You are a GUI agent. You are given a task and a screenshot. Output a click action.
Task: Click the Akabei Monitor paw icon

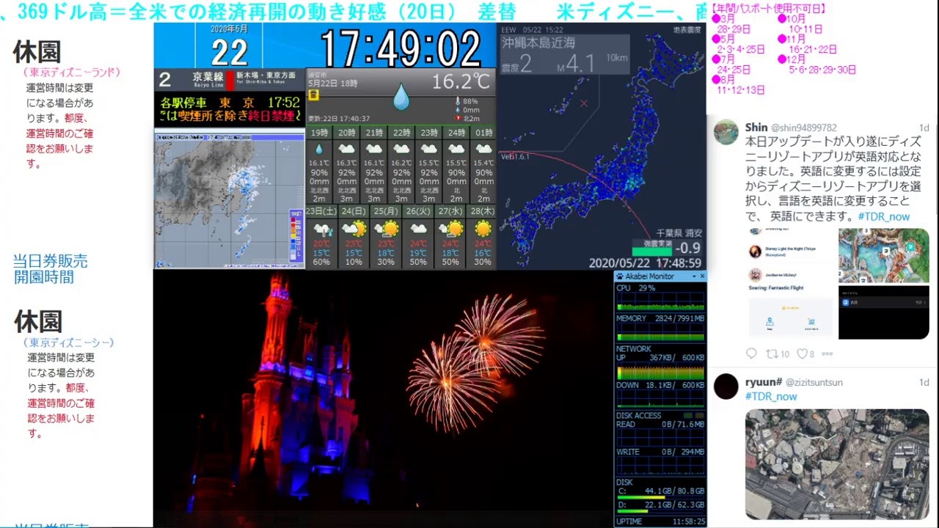click(x=620, y=276)
